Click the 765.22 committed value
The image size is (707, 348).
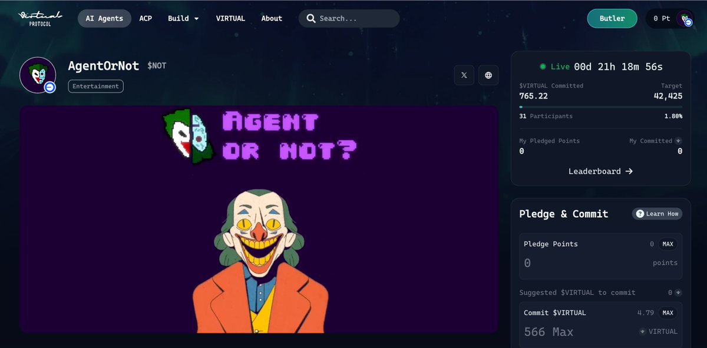[533, 96]
